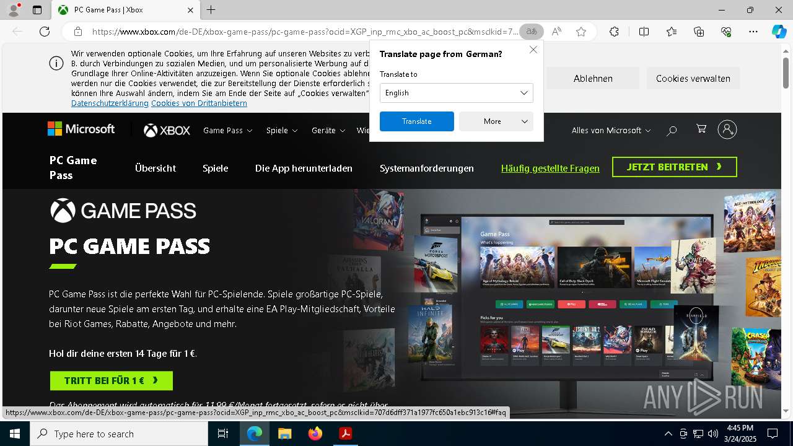
Task: Click the Xbox logo
Action: (x=167, y=130)
